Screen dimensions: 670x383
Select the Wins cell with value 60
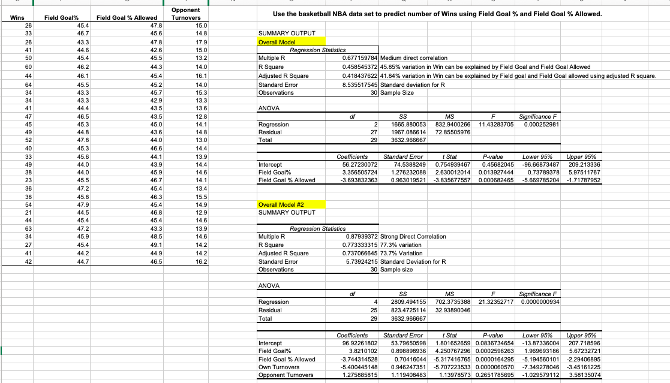[x=28, y=67]
